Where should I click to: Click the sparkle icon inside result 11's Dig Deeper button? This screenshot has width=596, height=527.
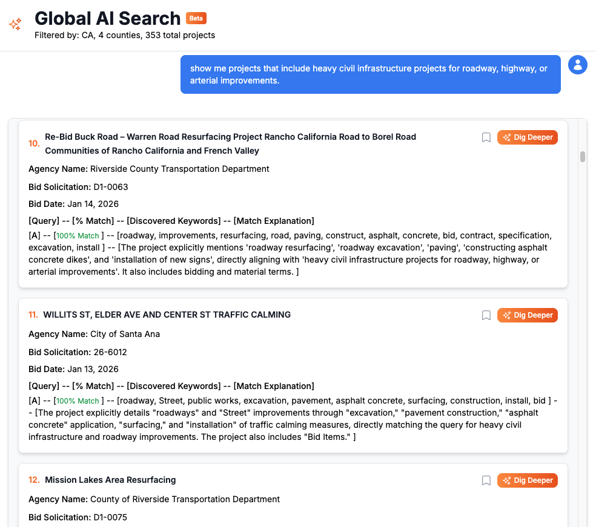(506, 315)
